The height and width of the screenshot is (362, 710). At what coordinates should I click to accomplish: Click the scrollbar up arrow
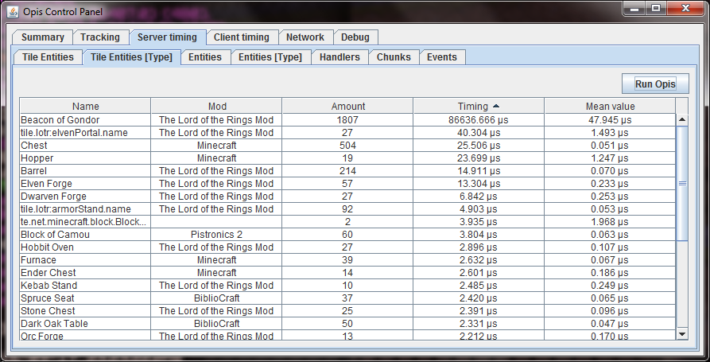681,119
